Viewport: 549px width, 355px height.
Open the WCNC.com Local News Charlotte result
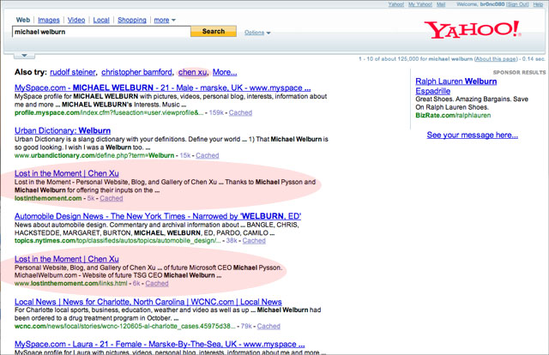148,302
